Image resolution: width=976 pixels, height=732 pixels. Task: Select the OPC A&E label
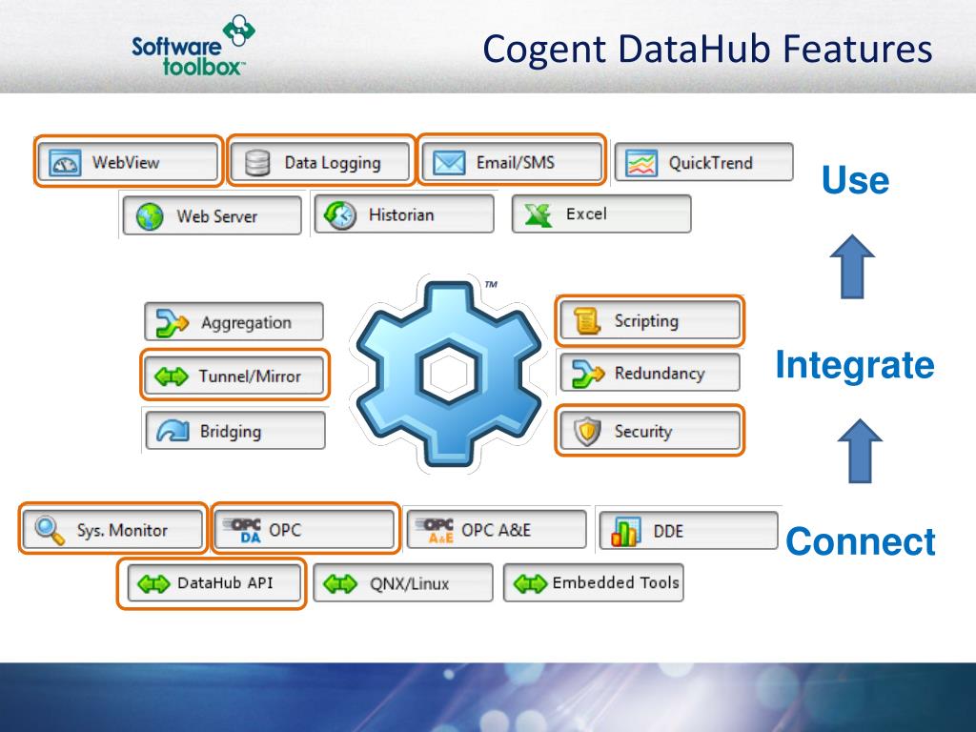click(x=496, y=530)
